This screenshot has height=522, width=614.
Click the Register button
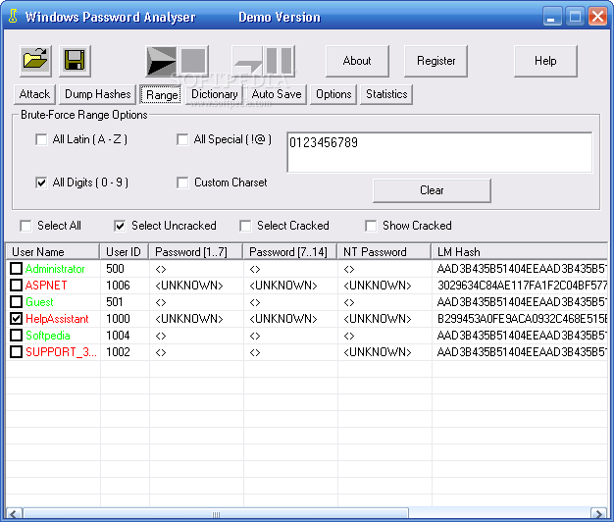pyautogui.click(x=435, y=61)
